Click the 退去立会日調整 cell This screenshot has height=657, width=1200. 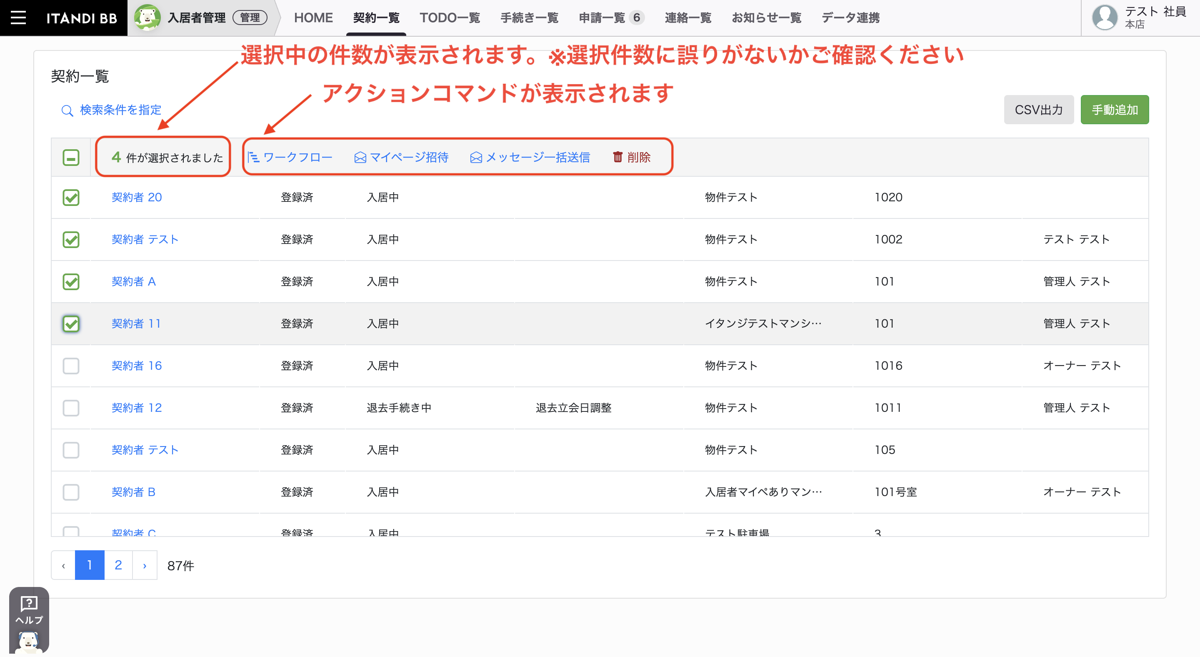[573, 408]
